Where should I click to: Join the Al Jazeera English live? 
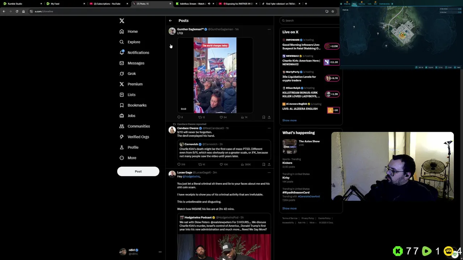click(x=311, y=108)
